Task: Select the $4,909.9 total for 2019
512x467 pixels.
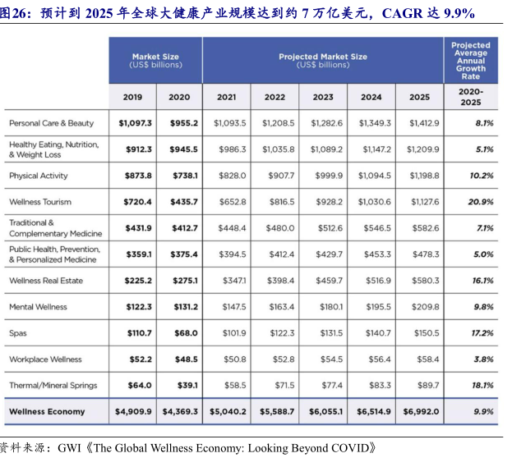Action: (133, 412)
